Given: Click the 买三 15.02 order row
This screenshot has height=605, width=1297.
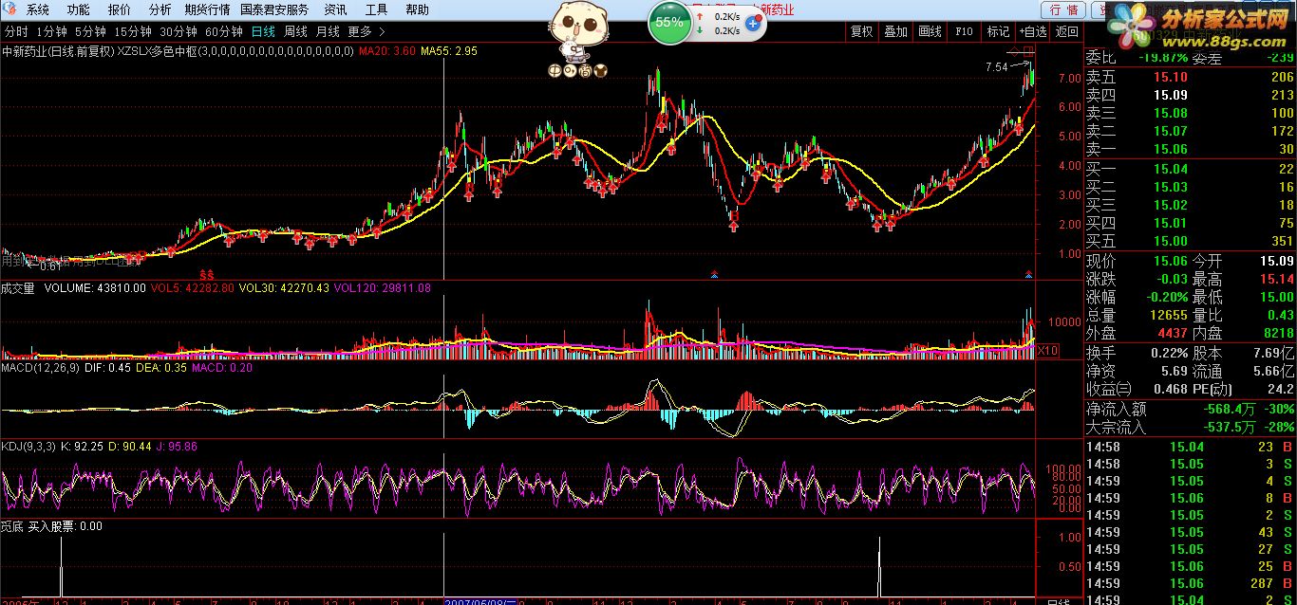Looking at the screenshot, I should (x=1191, y=205).
